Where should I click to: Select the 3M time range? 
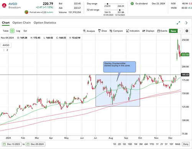point(141,144)
